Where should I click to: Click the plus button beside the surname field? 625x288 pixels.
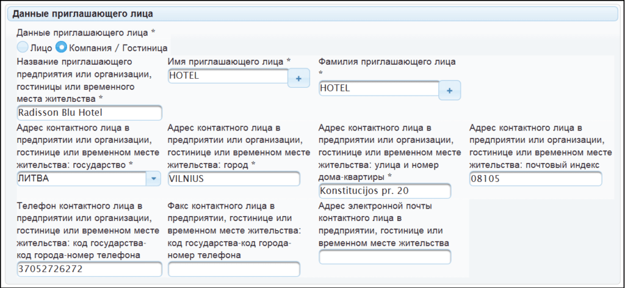click(x=450, y=90)
